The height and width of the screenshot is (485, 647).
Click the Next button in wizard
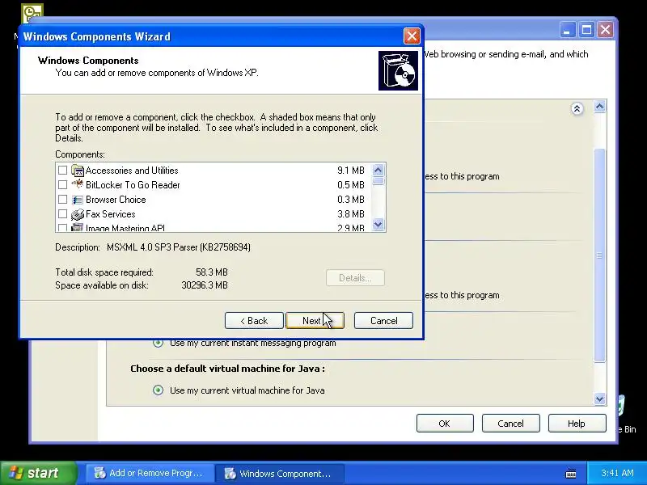tap(315, 320)
